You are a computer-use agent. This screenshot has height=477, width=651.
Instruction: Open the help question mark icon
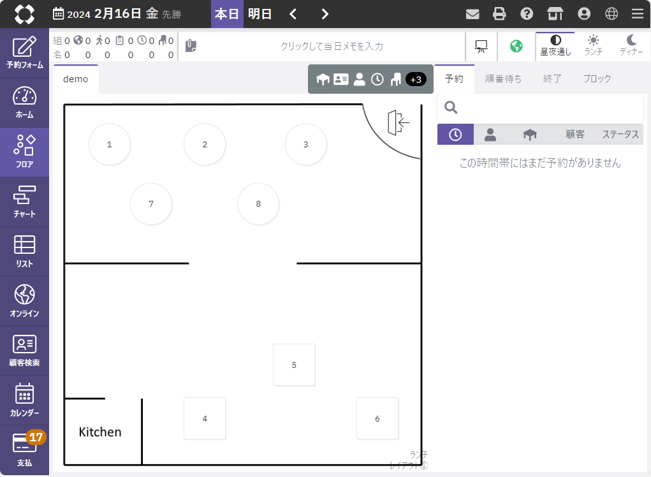(x=527, y=14)
